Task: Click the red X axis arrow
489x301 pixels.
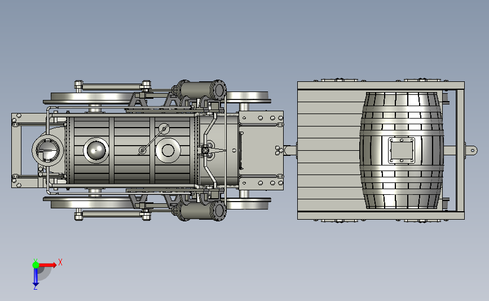Action: 47,265
